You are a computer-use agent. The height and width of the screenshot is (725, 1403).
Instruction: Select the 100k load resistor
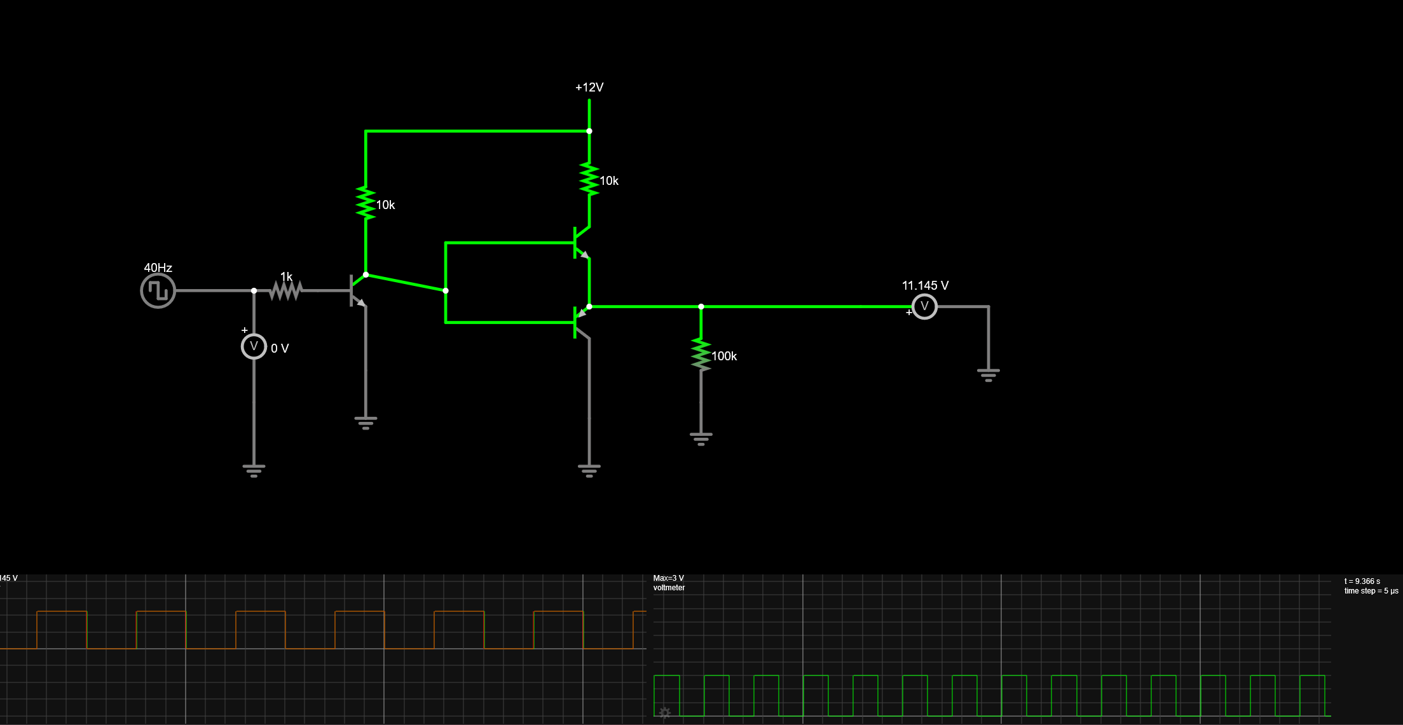(x=701, y=355)
